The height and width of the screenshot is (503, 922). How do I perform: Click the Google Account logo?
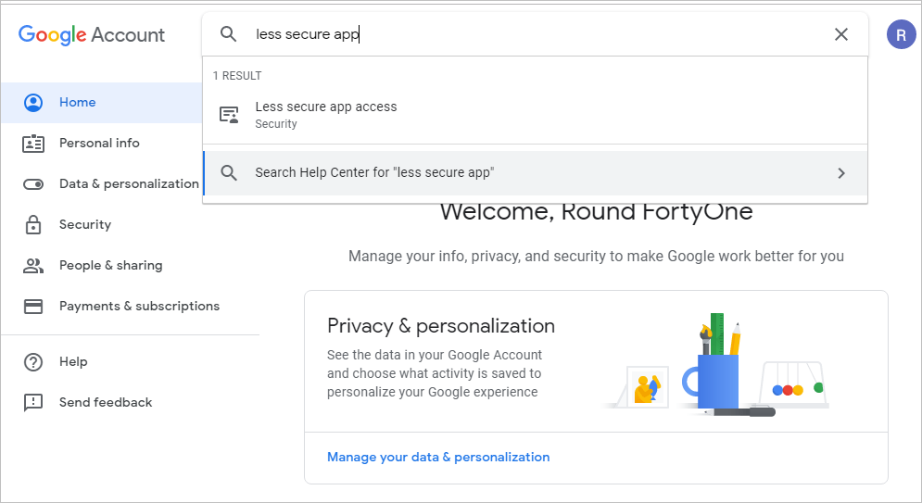tap(92, 35)
